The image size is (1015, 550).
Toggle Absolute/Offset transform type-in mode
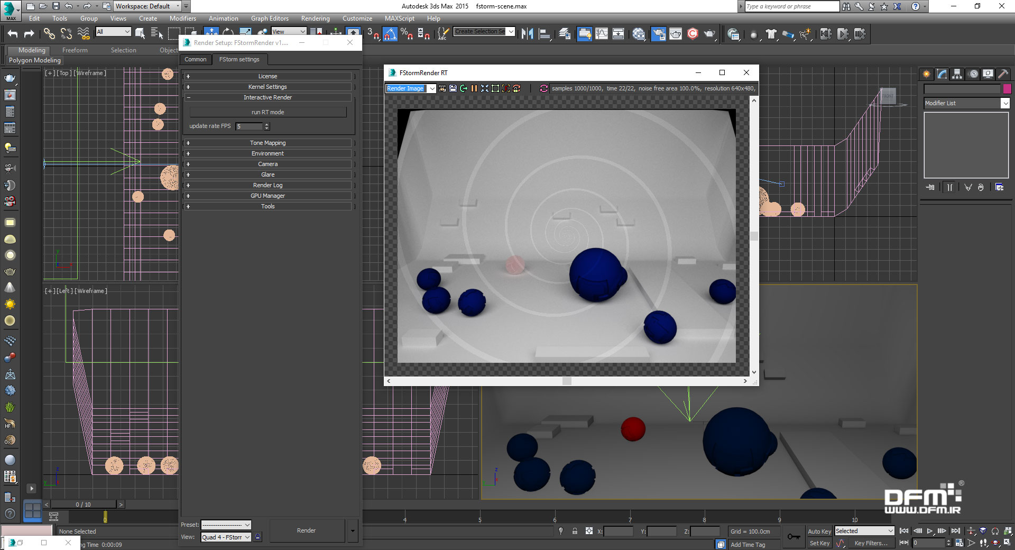pos(589,531)
